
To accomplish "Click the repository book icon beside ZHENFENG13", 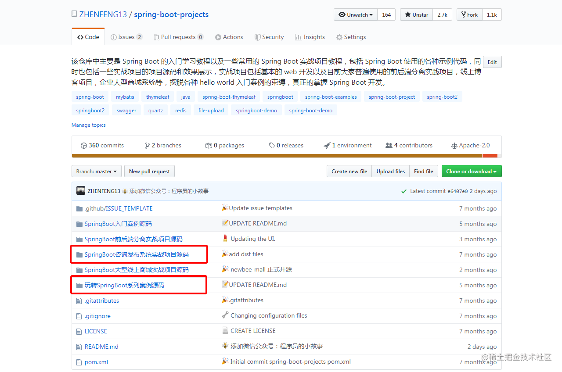I will [x=74, y=14].
